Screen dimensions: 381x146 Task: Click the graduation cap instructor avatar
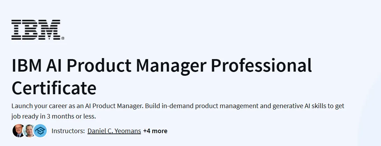tap(40, 131)
